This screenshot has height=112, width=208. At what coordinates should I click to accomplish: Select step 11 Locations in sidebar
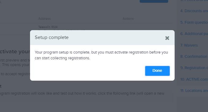tap(194, 91)
